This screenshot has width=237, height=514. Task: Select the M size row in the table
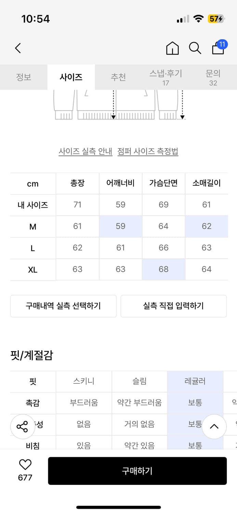[32, 227]
